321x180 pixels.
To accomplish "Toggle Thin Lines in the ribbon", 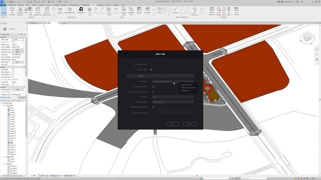I will (31, 11).
